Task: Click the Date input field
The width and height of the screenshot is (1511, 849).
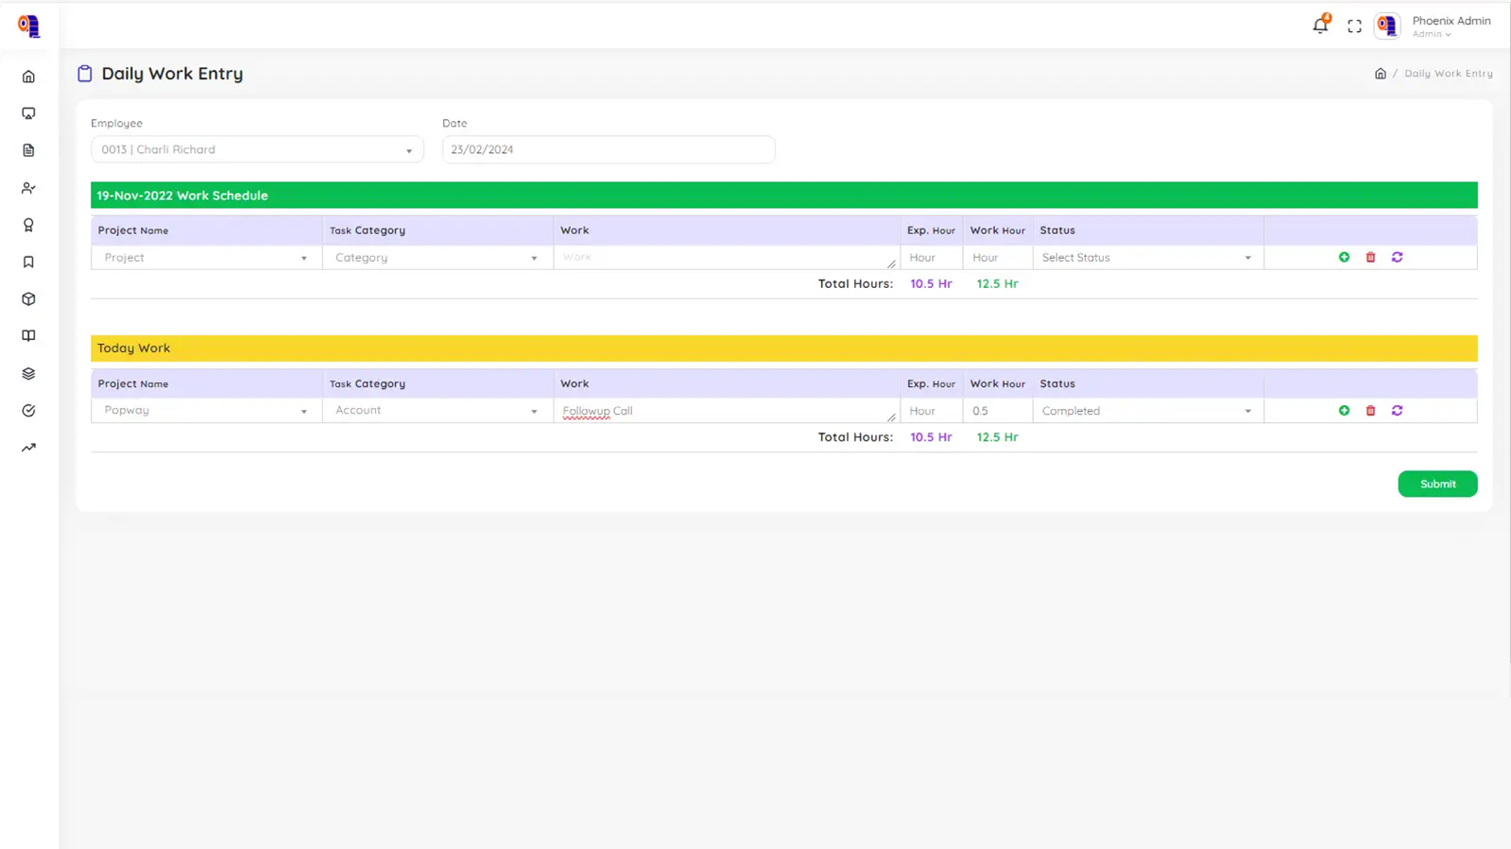Action: 608,149
